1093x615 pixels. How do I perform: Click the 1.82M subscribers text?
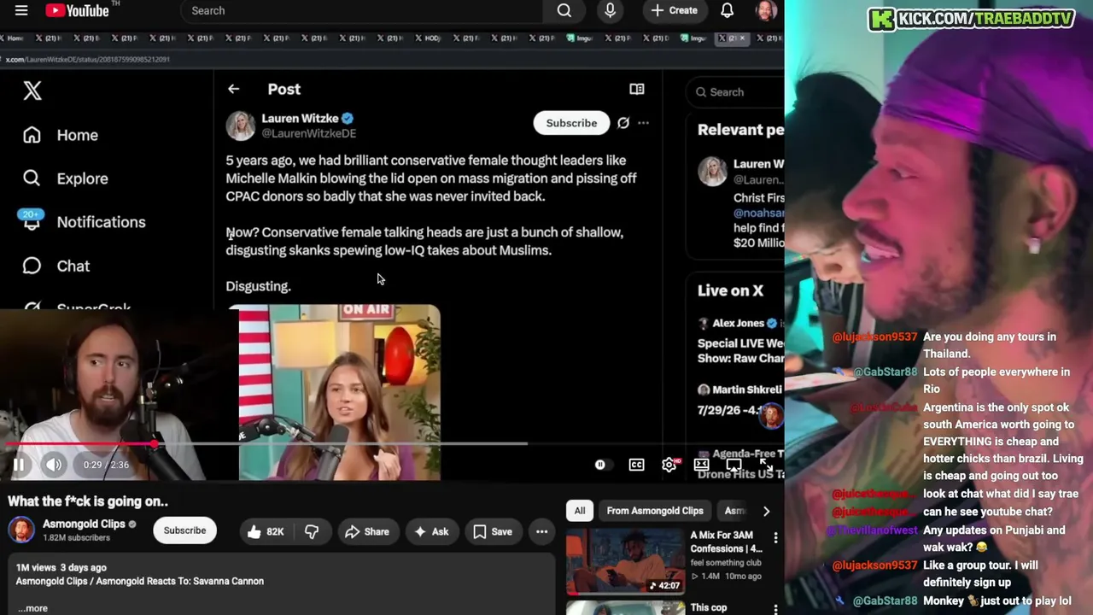click(77, 538)
